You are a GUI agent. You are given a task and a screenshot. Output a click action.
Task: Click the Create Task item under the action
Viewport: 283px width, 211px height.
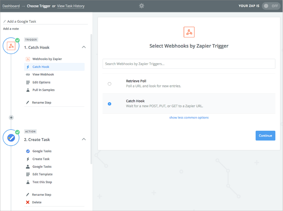41,159
